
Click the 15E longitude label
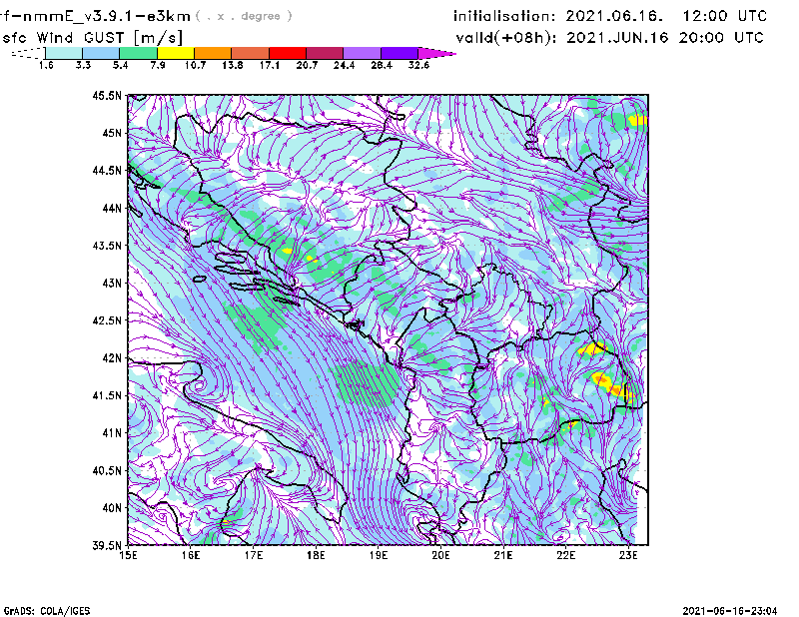pyautogui.click(x=128, y=555)
